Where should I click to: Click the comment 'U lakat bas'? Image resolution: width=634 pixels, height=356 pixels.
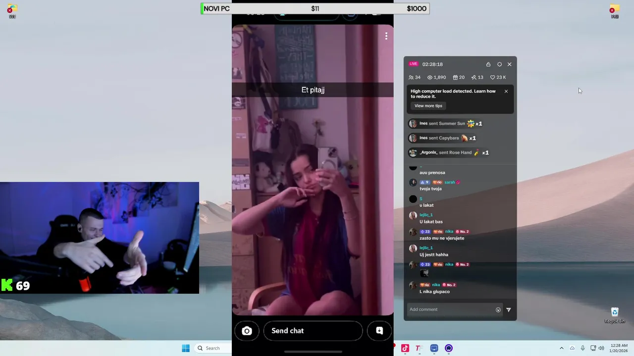click(431, 222)
